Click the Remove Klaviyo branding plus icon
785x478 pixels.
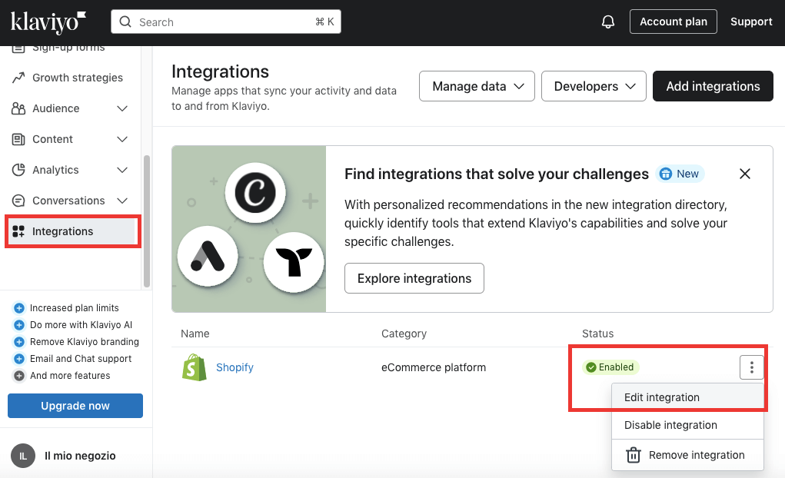tap(19, 342)
